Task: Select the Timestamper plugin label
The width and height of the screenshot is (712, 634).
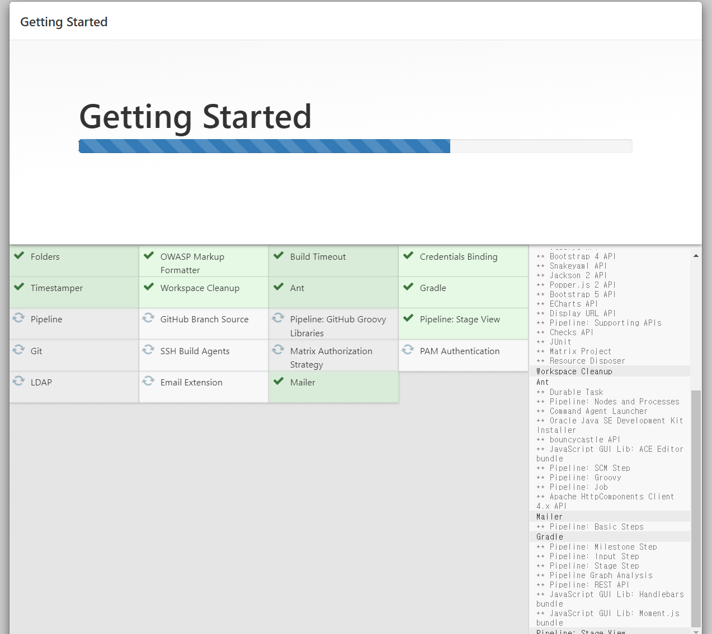Action: [57, 288]
